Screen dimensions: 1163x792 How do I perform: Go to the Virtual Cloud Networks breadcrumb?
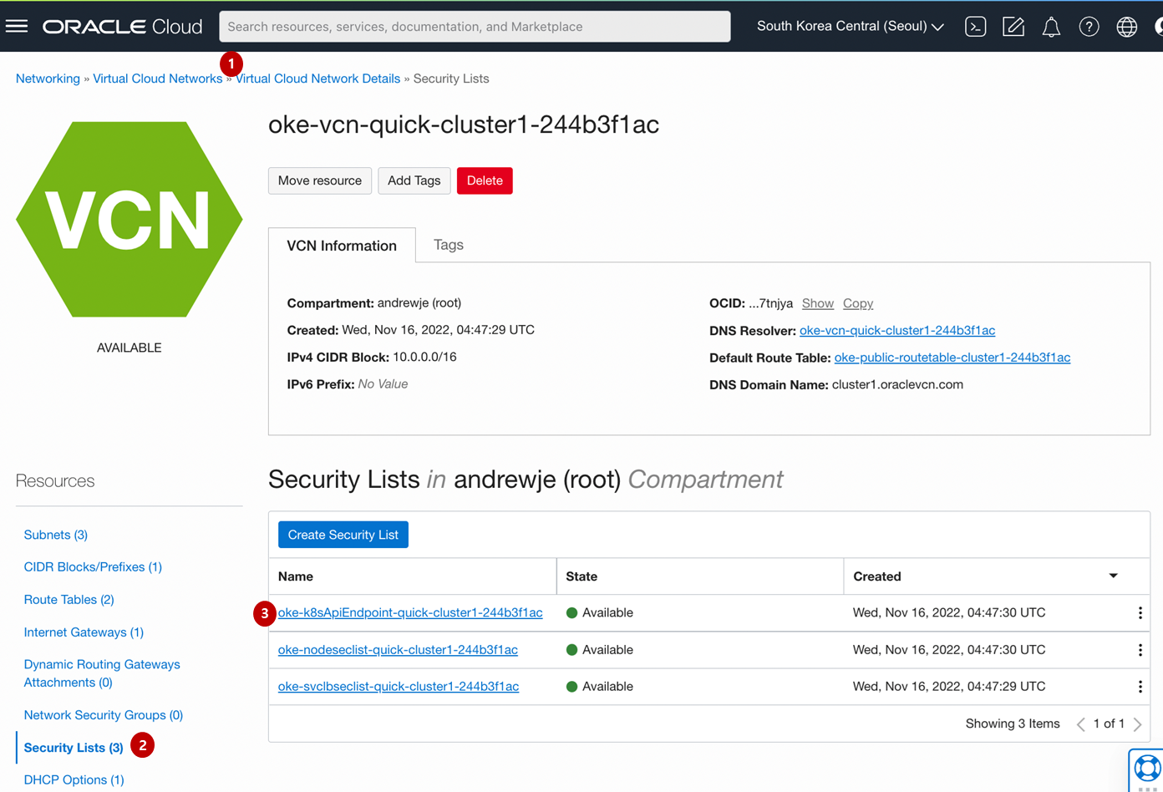(157, 79)
